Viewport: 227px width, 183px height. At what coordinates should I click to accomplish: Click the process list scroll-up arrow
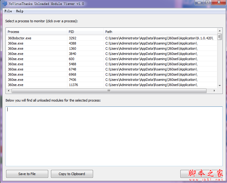(x=220, y=31)
